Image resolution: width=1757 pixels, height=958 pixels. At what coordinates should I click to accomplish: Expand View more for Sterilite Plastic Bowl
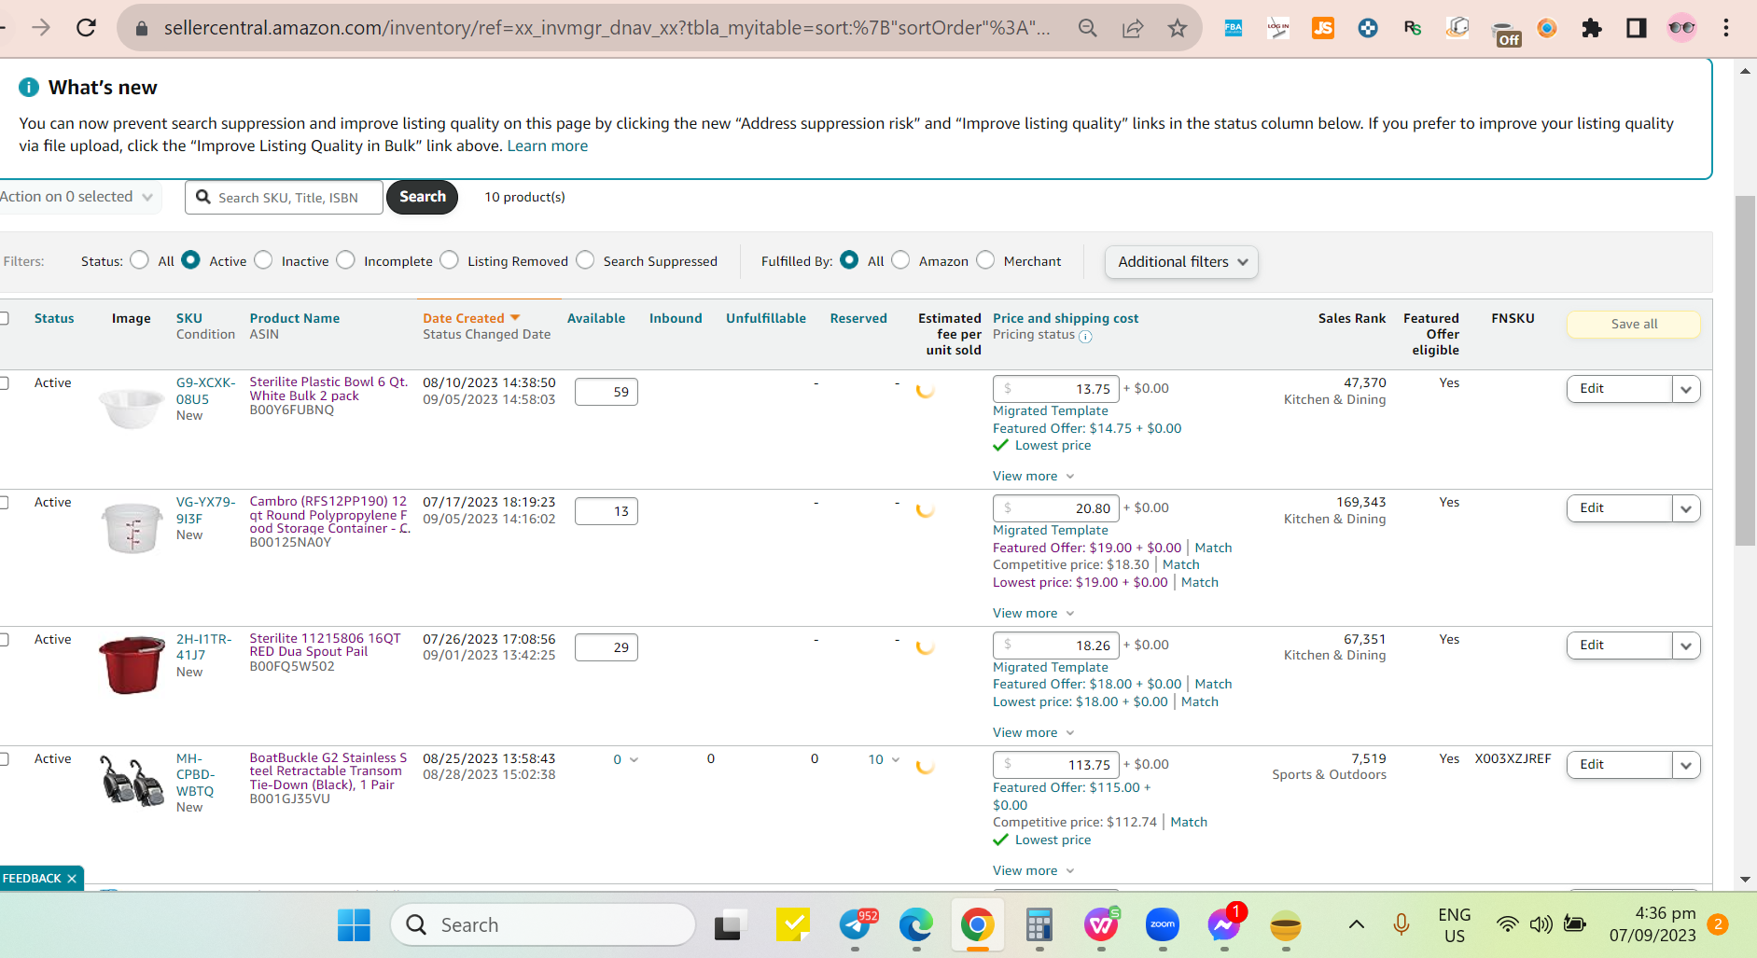[1033, 476]
